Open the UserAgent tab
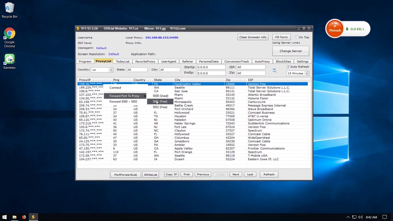The image size is (393, 221). (169, 61)
